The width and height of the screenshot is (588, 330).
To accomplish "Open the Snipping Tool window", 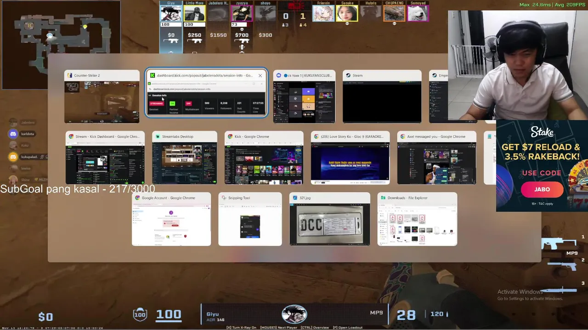I will (250, 219).
